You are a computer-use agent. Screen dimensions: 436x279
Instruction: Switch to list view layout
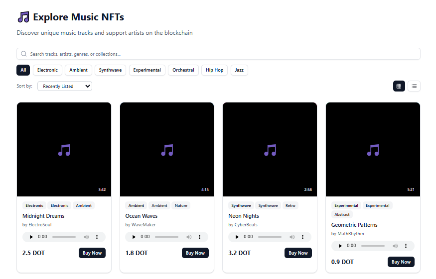coord(414,86)
